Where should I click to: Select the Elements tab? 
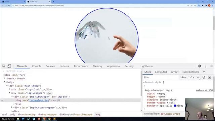(22, 66)
